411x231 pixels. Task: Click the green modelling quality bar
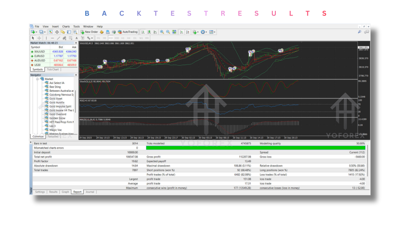pos(255,148)
